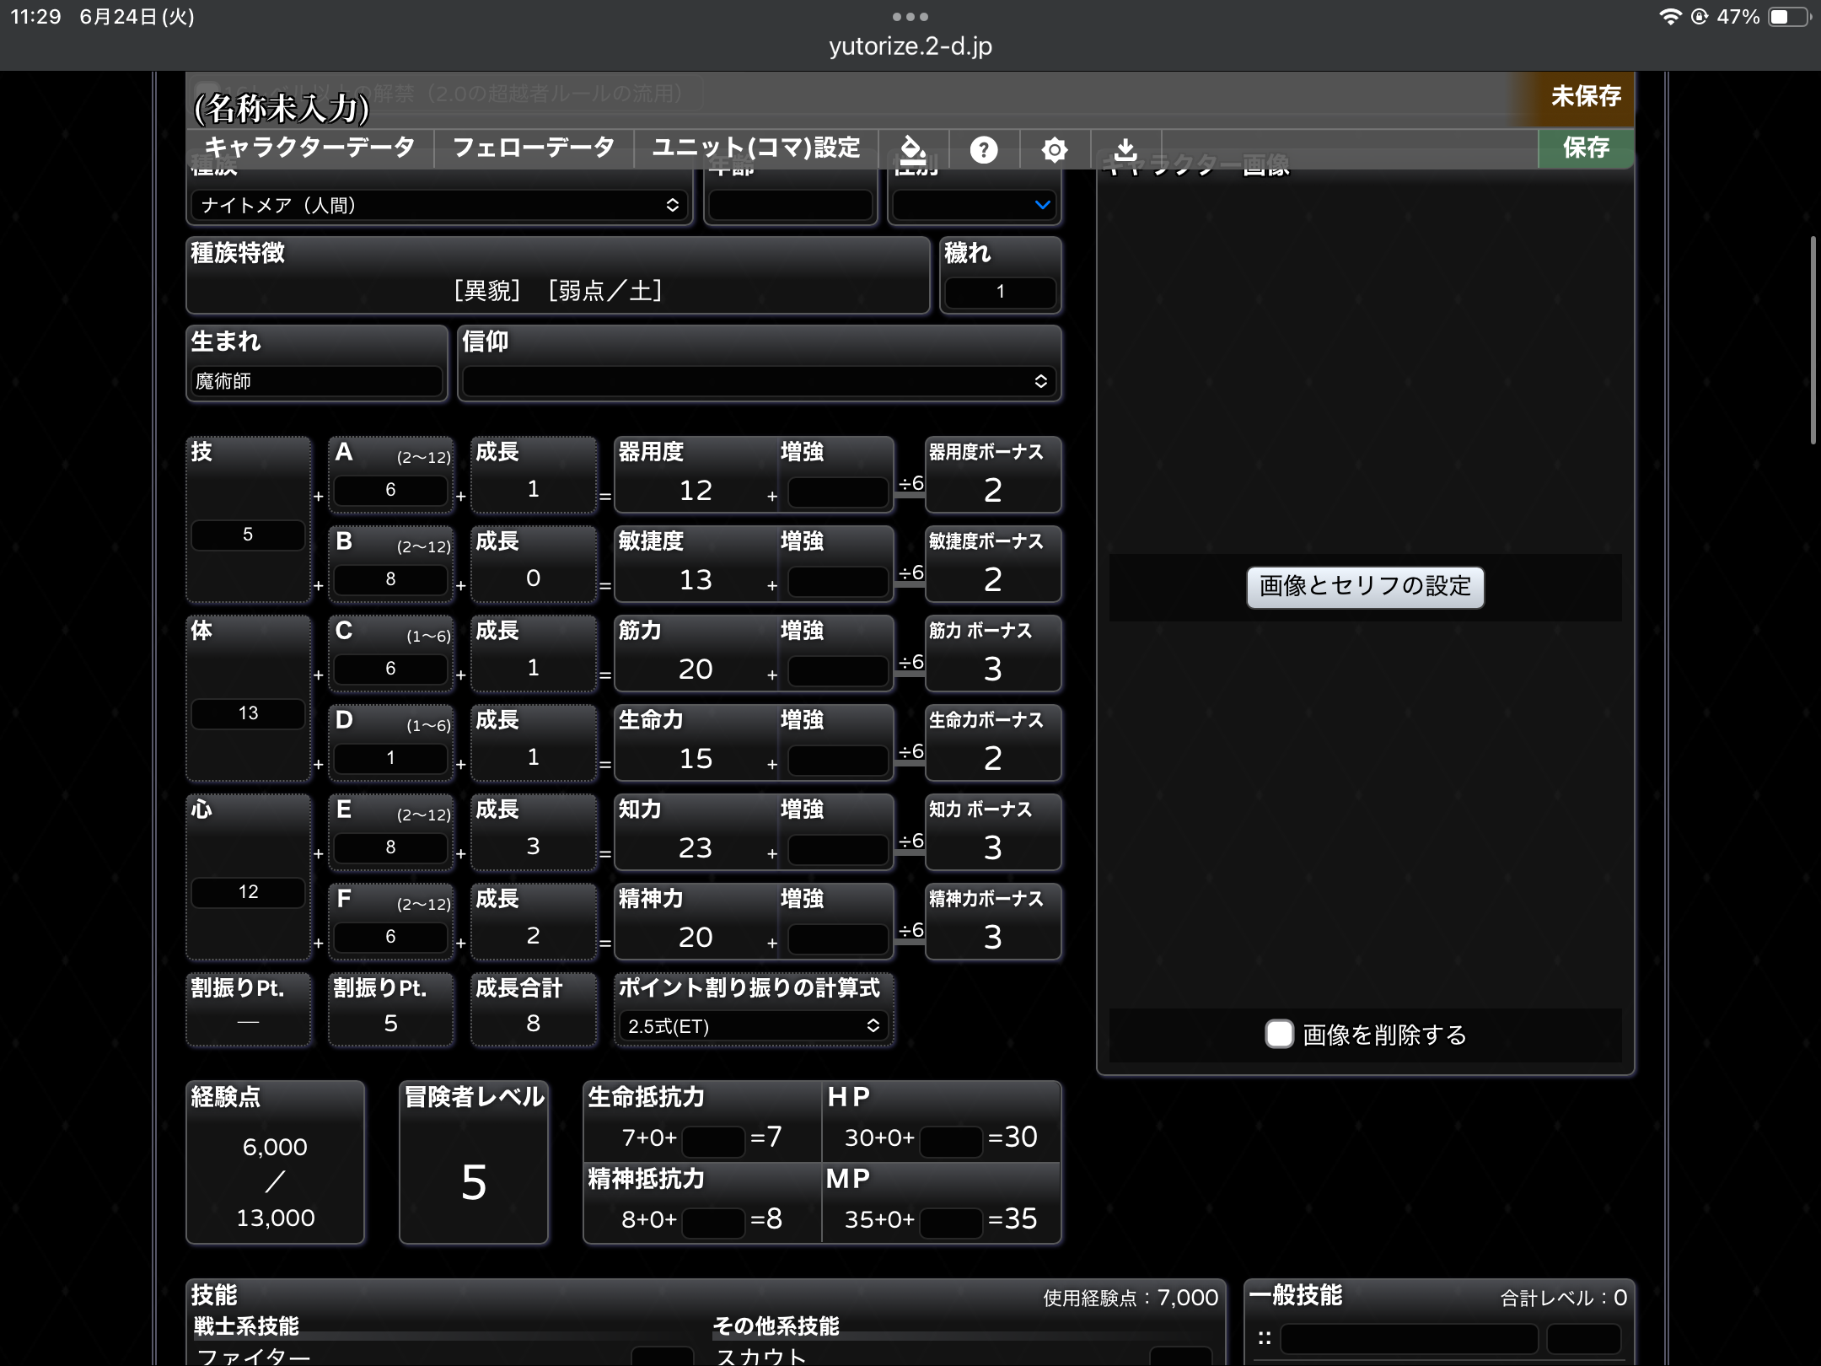Viewport: 1821px width, 1366px height.
Task: Click the 保存 save button
Action: pyautogui.click(x=1585, y=148)
